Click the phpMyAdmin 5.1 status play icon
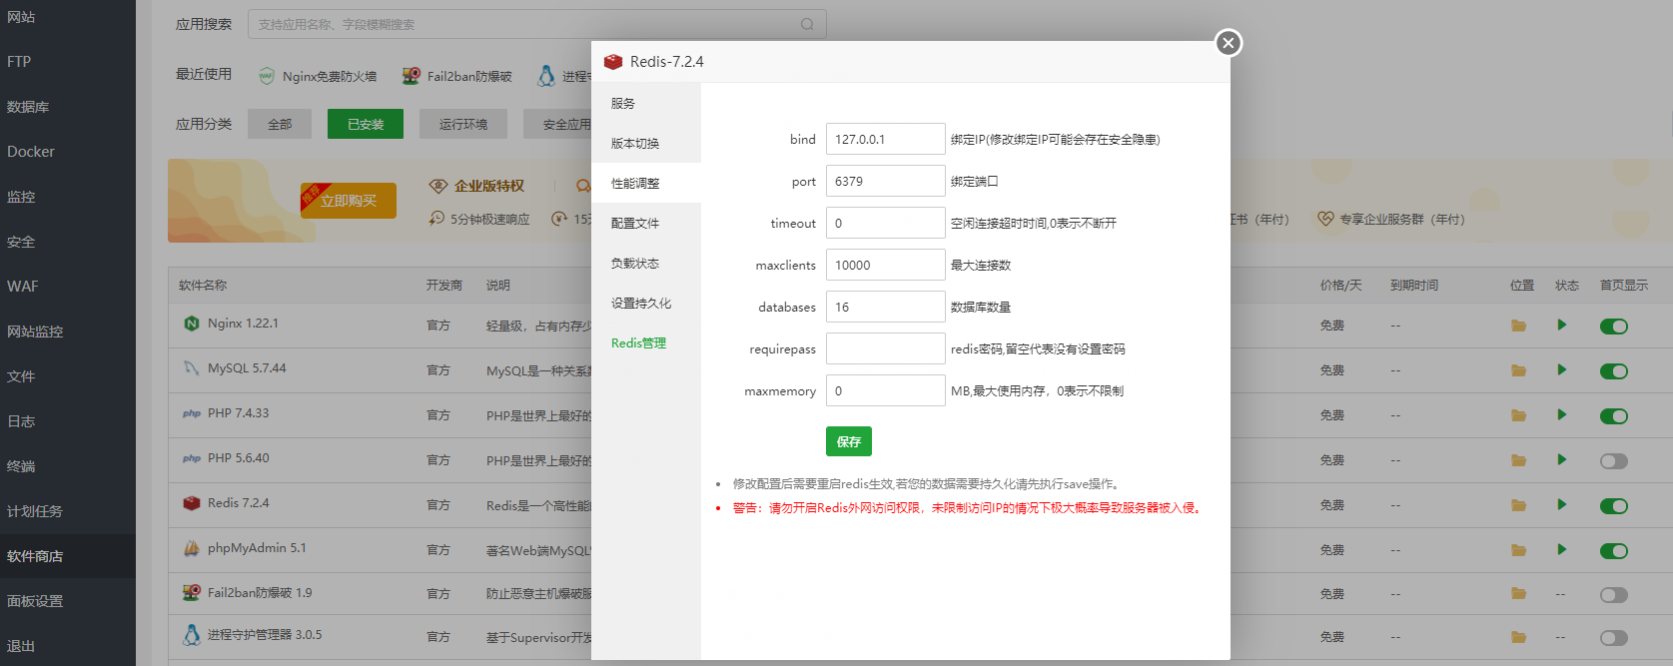The width and height of the screenshot is (1673, 666). [x=1562, y=549]
